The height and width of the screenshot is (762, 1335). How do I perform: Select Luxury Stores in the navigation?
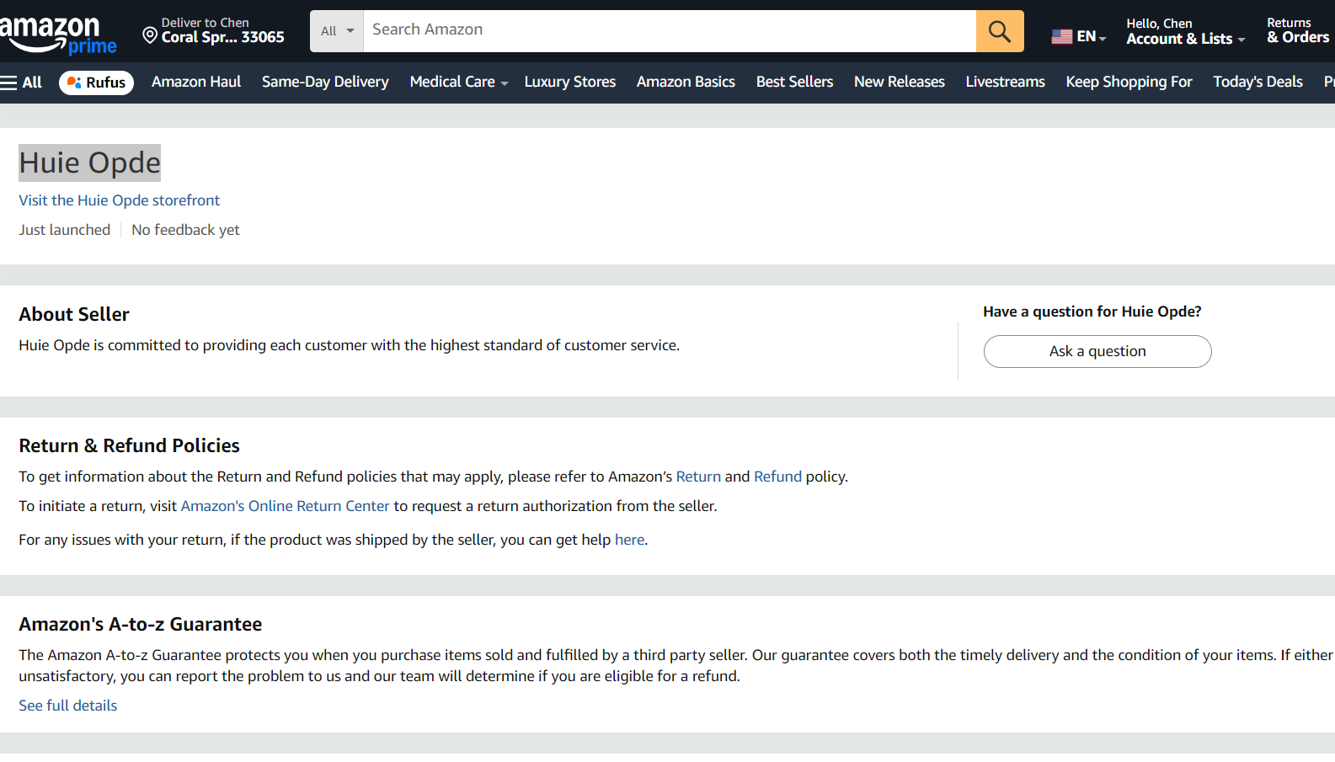pyautogui.click(x=570, y=83)
